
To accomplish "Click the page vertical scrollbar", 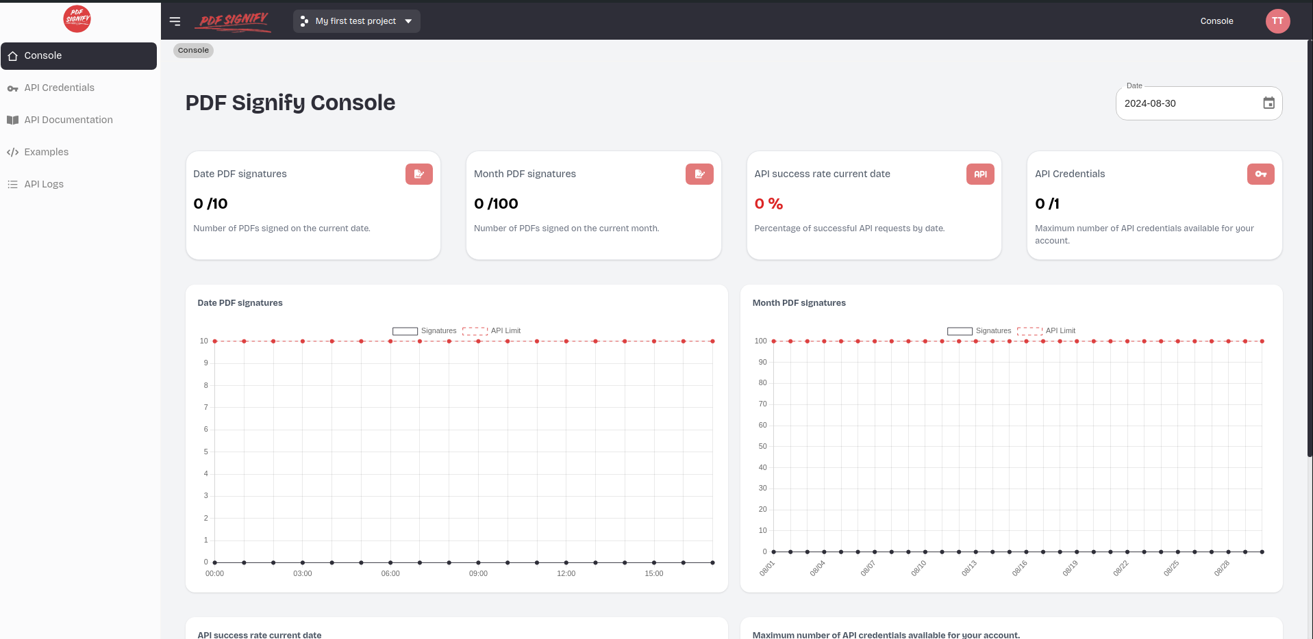I will 1310,249.
